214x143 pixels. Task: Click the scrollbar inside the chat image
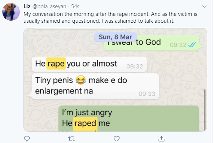pyautogui.click(x=205, y=110)
